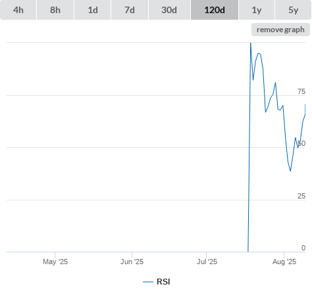
Task: Click the 25 y-axis value label
Action: click(x=301, y=196)
